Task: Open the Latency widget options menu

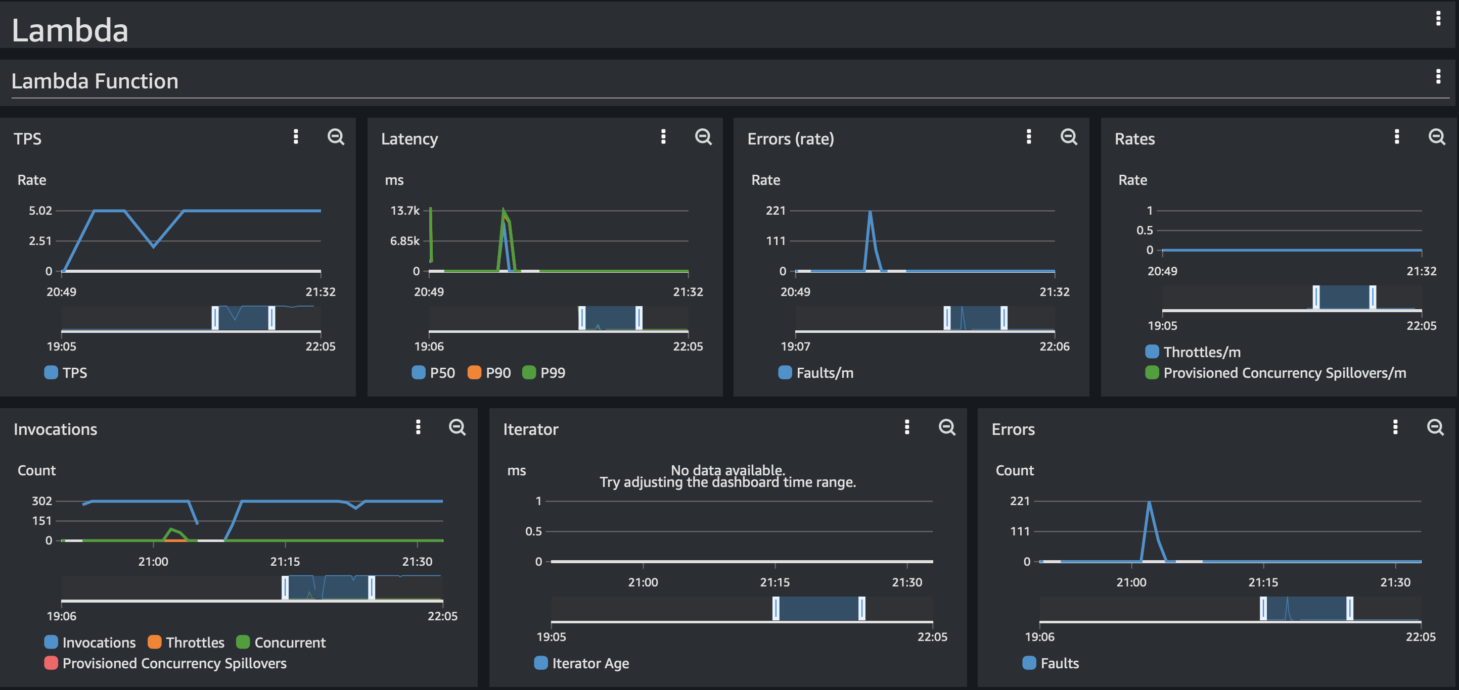Action: (x=663, y=136)
